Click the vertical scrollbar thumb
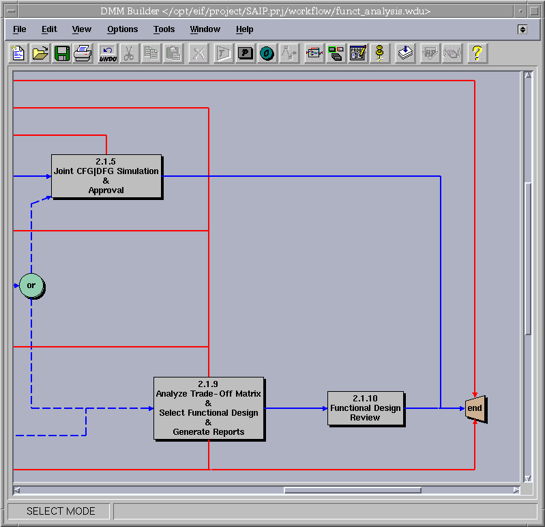545x527 pixels. point(527,259)
